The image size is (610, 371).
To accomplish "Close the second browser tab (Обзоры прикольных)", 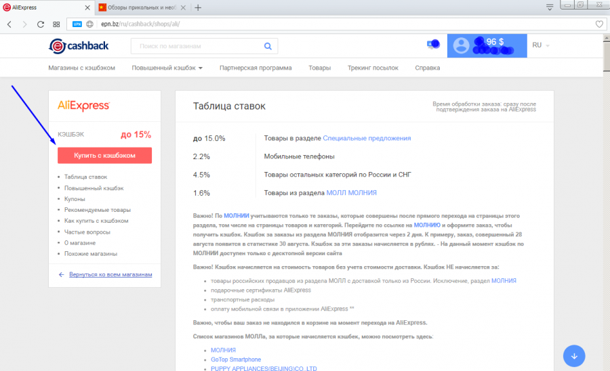I will point(183,7).
